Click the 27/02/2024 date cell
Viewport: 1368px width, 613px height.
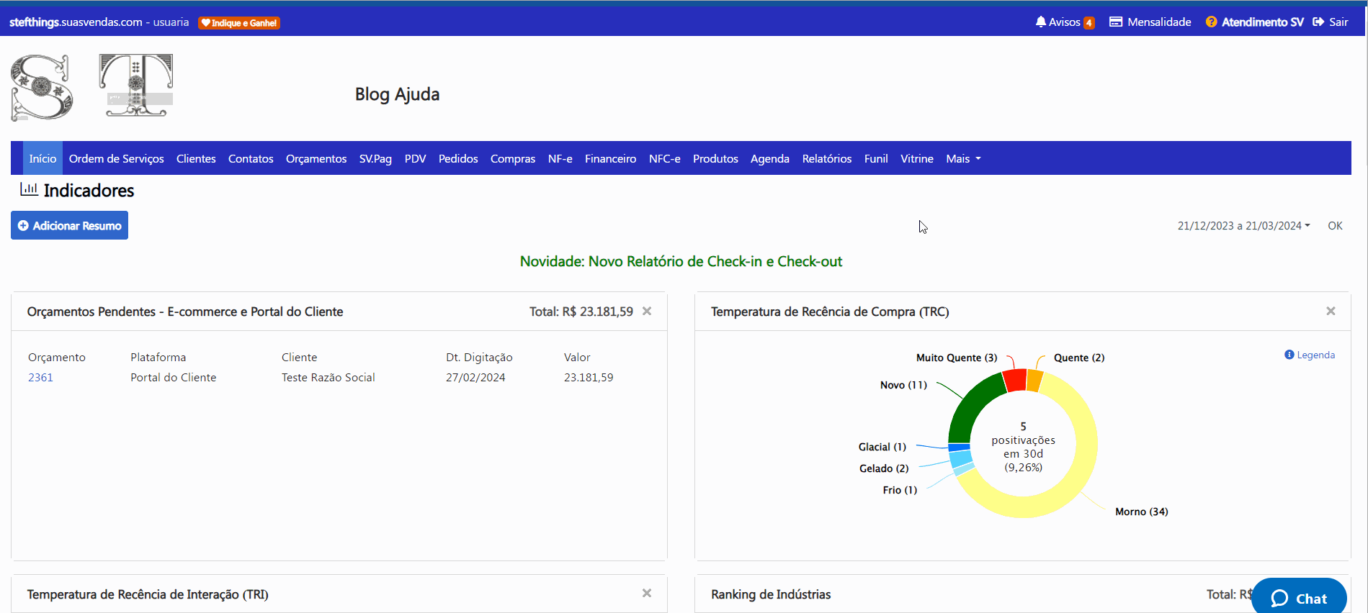click(x=475, y=377)
